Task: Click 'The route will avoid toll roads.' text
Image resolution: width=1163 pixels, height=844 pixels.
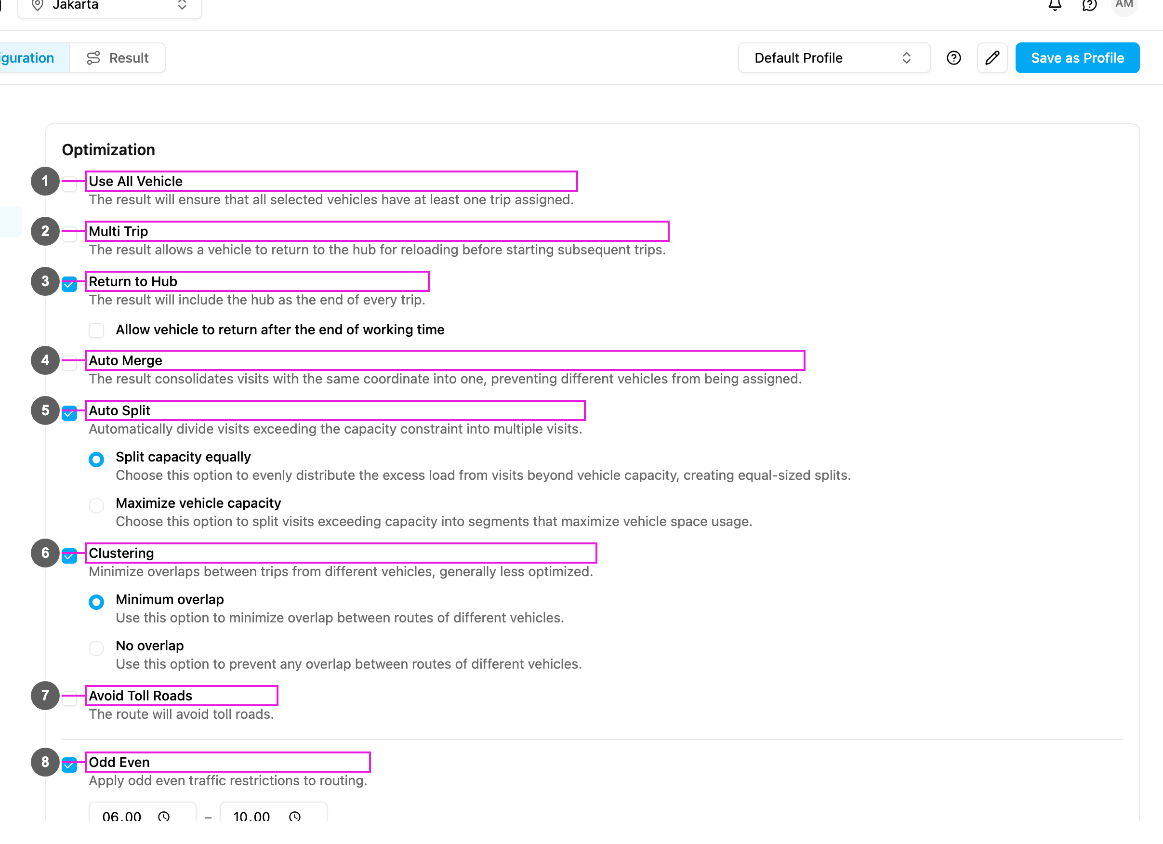Action: tap(182, 715)
